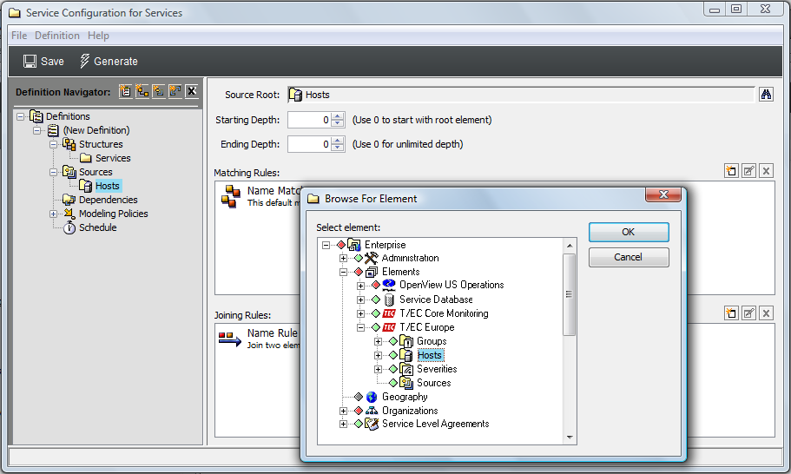Click the Starting Depth input field
The width and height of the screenshot is (791, 474).
click(x=310, y=120)
